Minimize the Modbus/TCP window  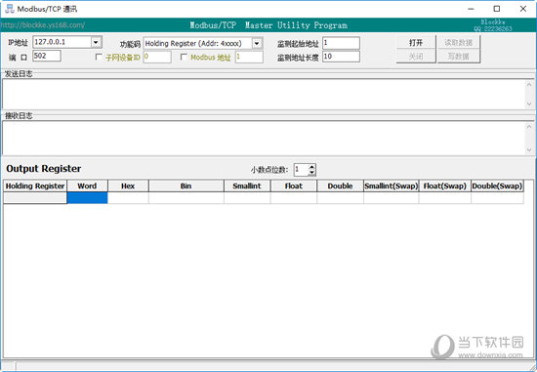coord(472,9)
